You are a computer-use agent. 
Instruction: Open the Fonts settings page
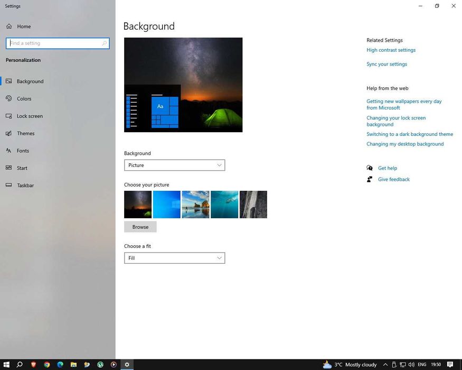58,151
